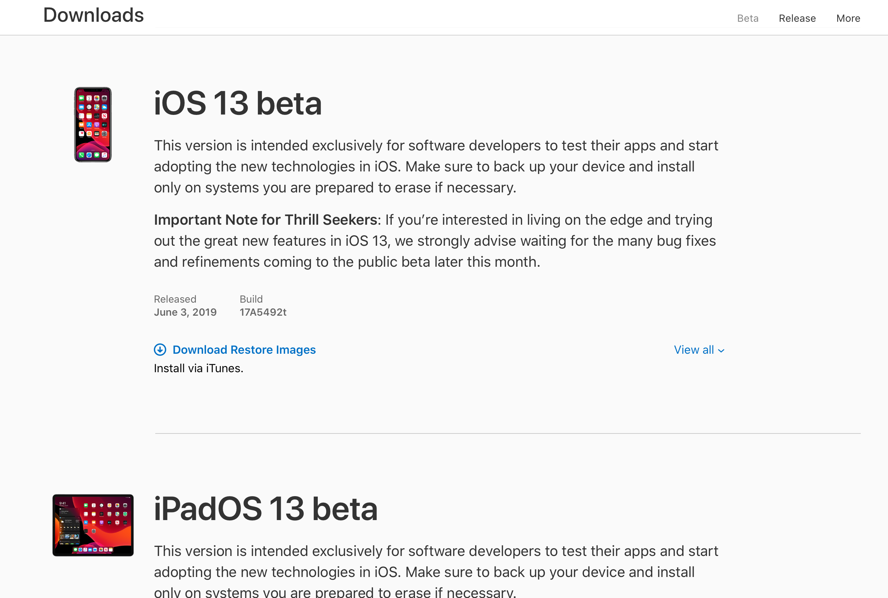Click the Downloads page title
Viewport: 888px width, 598px height.
point(94,15)
